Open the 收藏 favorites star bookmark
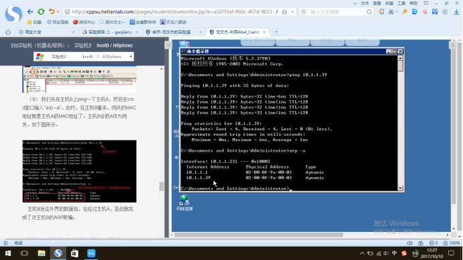The height and width of the screenshot is (260, 463). (34, 22)
